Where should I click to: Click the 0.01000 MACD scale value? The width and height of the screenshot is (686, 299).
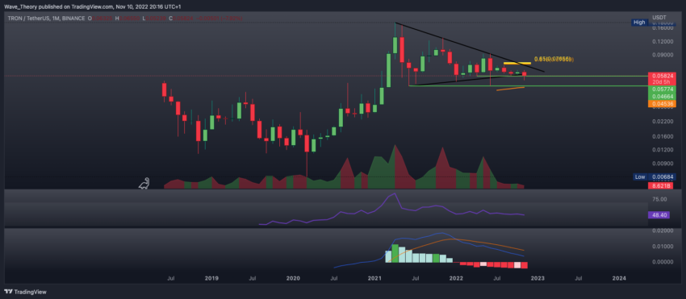click(x=662, y=246)
